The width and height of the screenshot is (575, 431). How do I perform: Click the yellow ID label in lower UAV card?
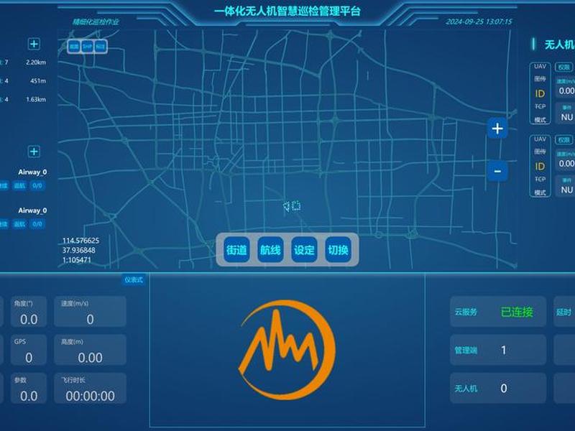(540, 167)
